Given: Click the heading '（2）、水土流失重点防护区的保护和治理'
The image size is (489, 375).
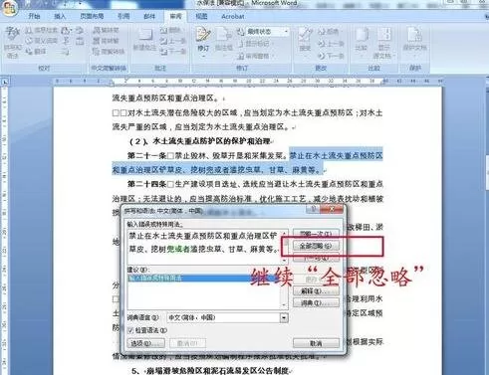Looking at the screenshot, I should [x=200, y=141].
